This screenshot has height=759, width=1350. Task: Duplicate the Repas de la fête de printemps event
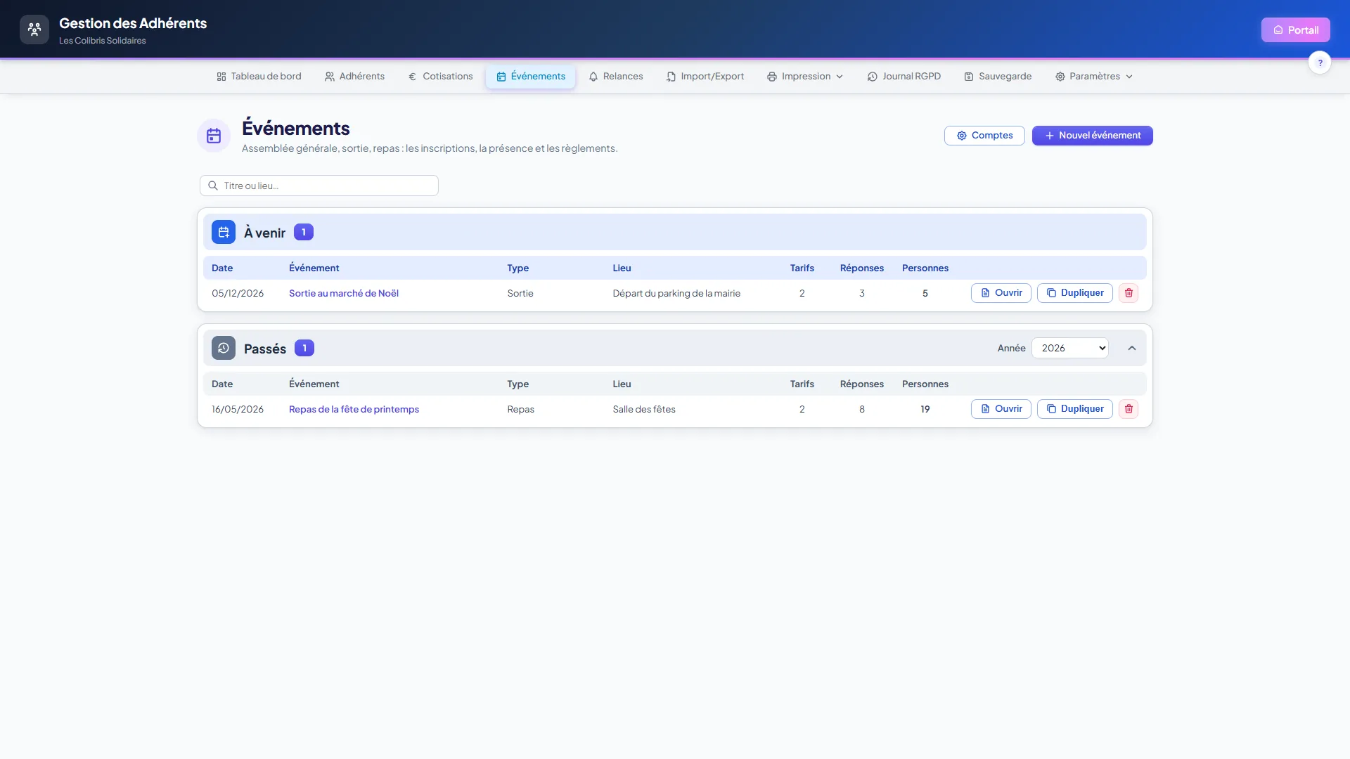(x=1075, y=409)
